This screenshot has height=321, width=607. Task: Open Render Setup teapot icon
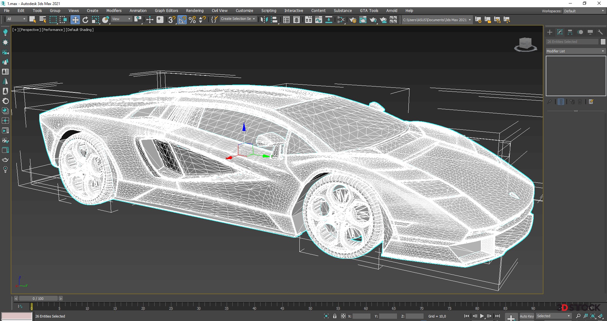(353, 20)
